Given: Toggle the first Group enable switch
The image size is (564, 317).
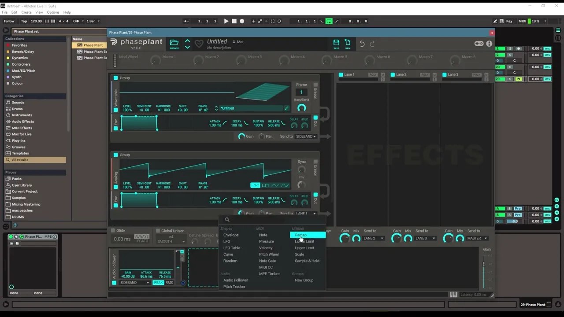Looking at the screenshot, I should pos(116,78).
